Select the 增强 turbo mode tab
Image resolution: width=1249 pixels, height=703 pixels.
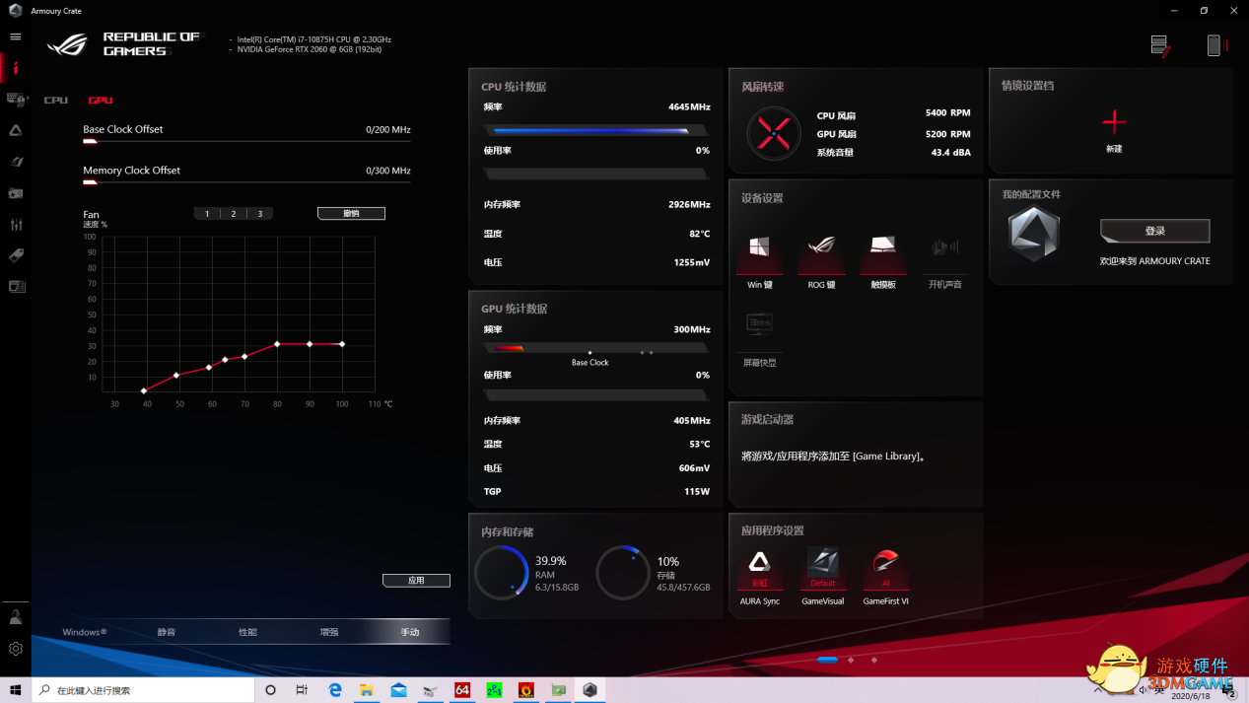(x=328, y=632)
